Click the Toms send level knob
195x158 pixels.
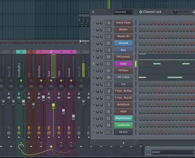click(x=61, y=146)
